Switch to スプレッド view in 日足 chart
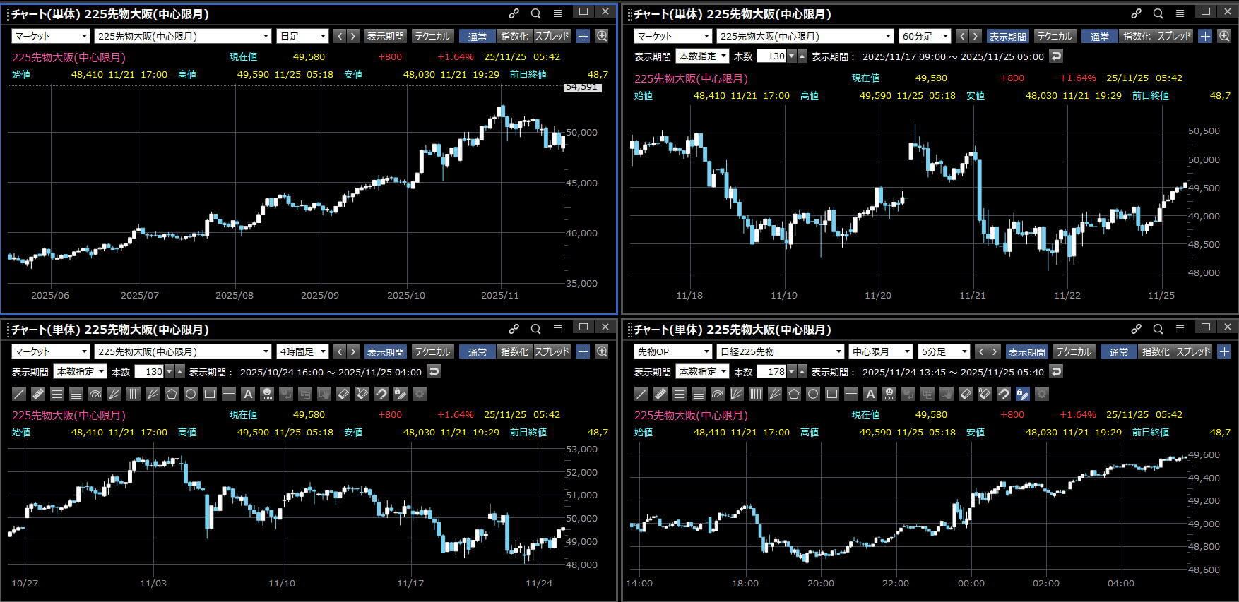Screen dimensions: 1239x602 (x=552, y=36)
